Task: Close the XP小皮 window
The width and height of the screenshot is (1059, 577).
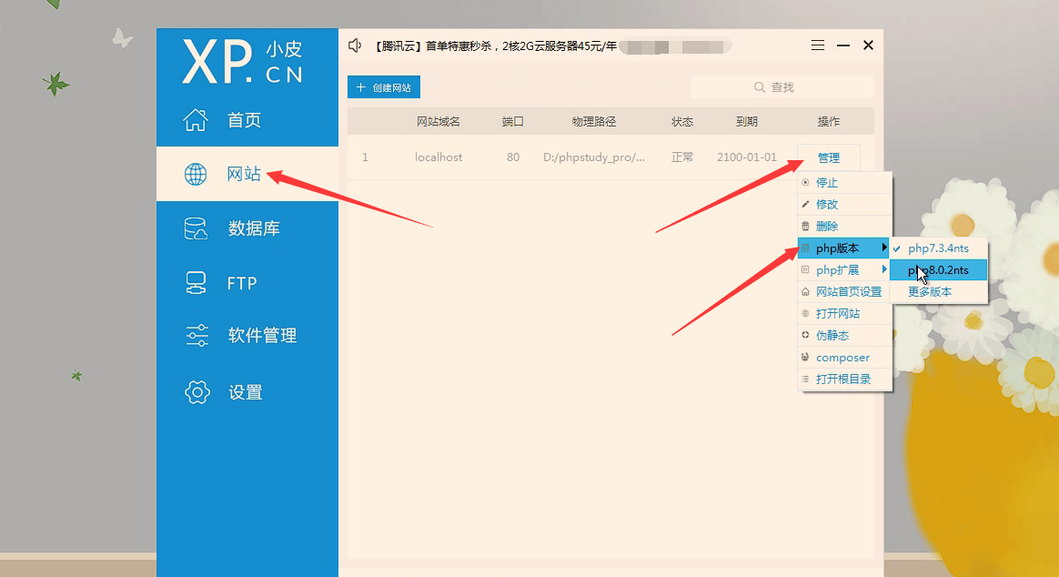Action: [869, 46]
